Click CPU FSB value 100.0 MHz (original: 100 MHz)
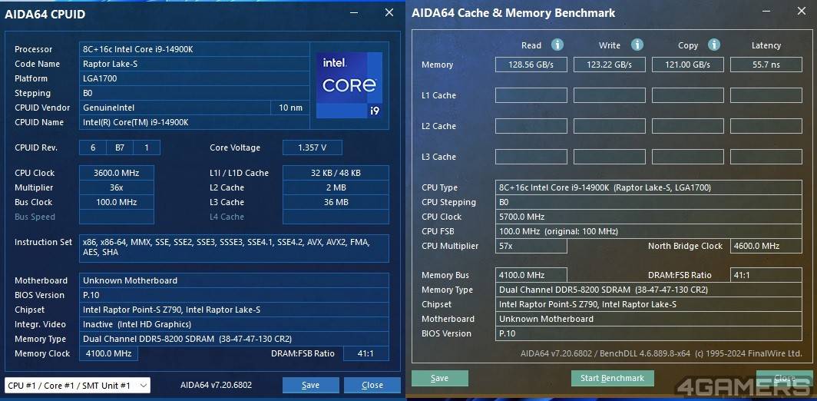 click(648, 231)
